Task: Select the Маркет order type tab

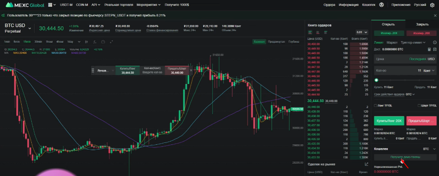Action: pos(392,43)
